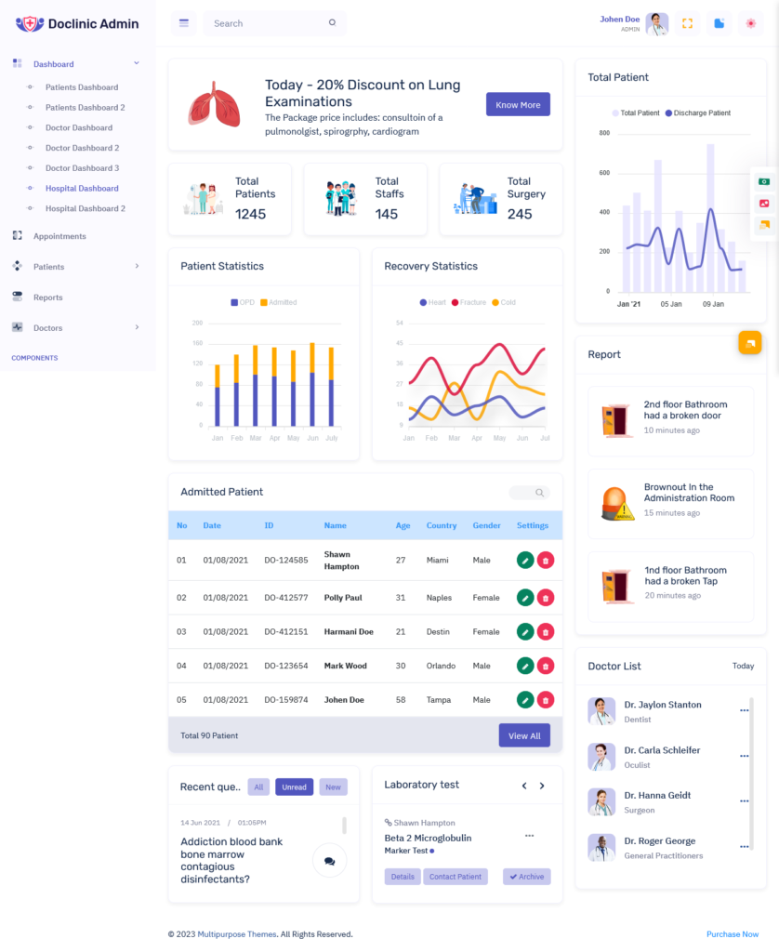Open the hamburger menu icon near the search bar

tap(183, 21)
